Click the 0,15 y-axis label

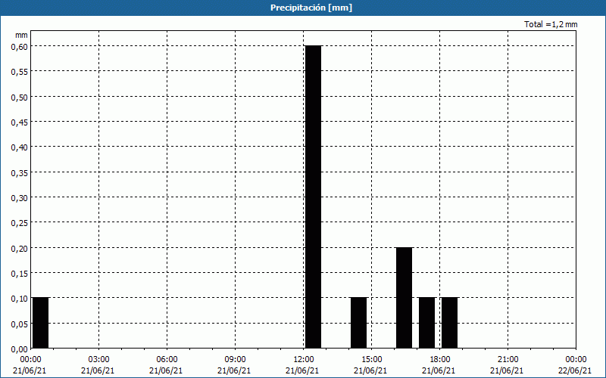pyautogui.click(x=20, y=273)
